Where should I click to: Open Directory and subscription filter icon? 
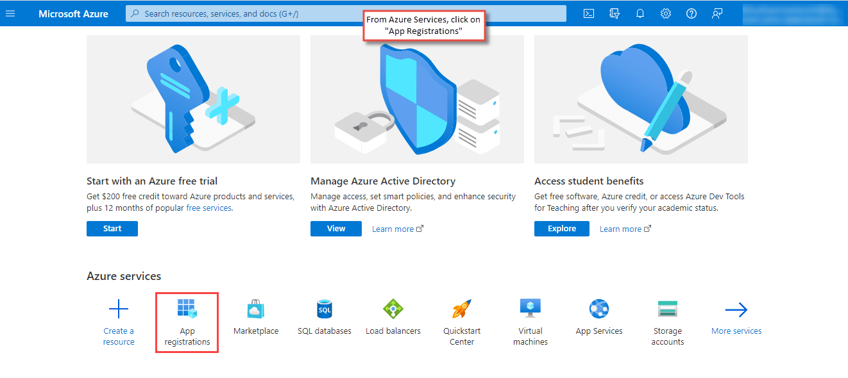point(615,13)
